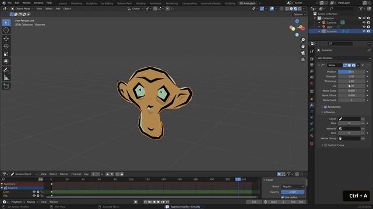This screenshot has height=209, width=373.
Task: Hide the Fills layer in dopesheet
Action: (x=34, y=196)
